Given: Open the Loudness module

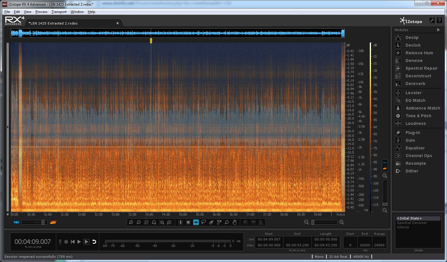Looking at the screenshot, I should pyautogui.click(x=415, y=123).
